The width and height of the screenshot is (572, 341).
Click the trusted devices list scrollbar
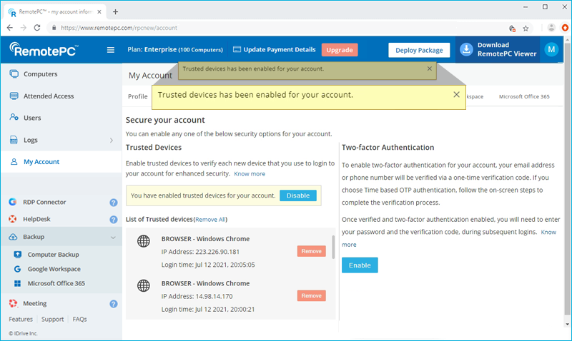click(x=333, y=246)
